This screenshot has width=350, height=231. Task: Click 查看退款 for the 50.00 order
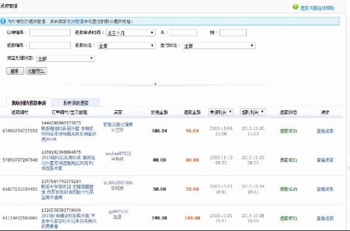tap(325, 189)
